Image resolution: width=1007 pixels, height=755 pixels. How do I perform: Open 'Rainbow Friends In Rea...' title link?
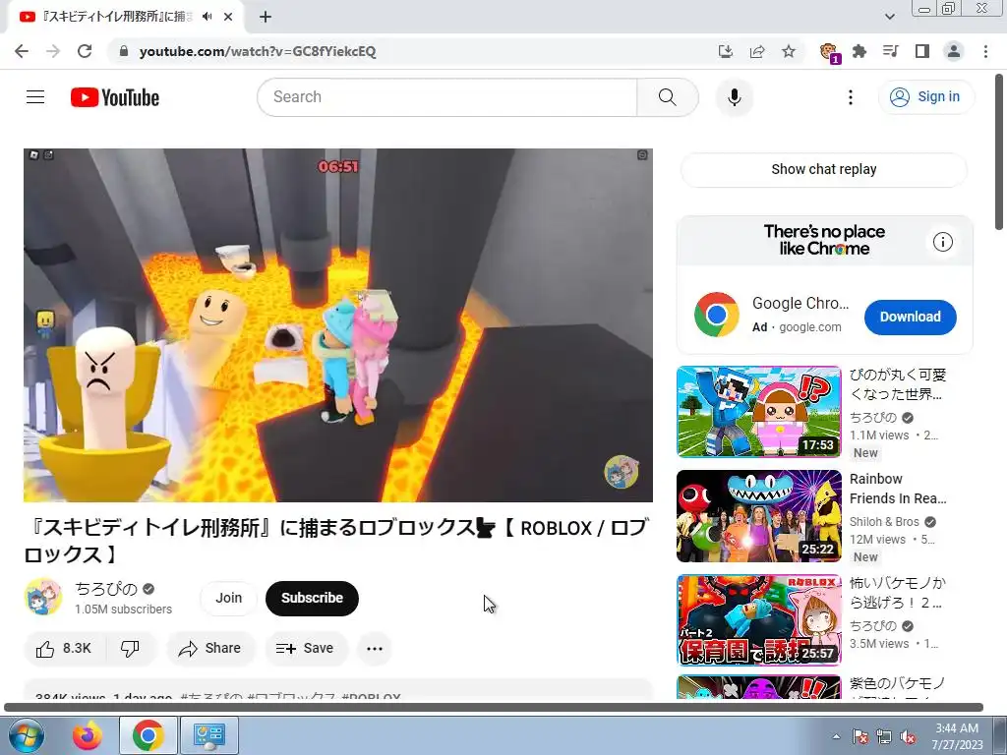coord(898,489)
